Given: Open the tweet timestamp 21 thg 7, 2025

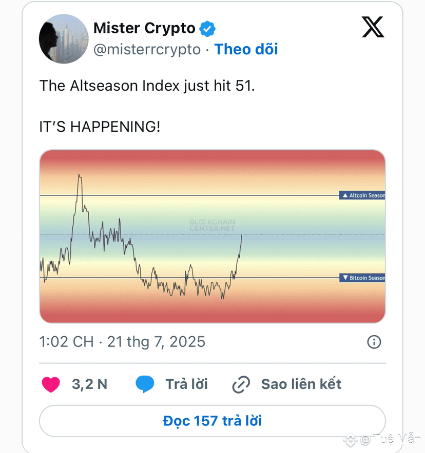Looking at the screenshot, I should click(x=156, y=342).
